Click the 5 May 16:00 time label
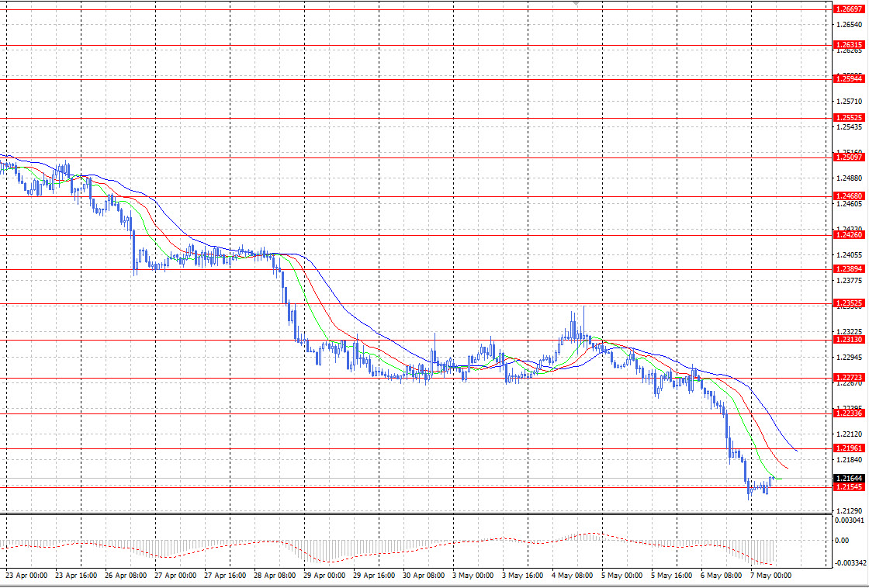 tap(672, 576)
